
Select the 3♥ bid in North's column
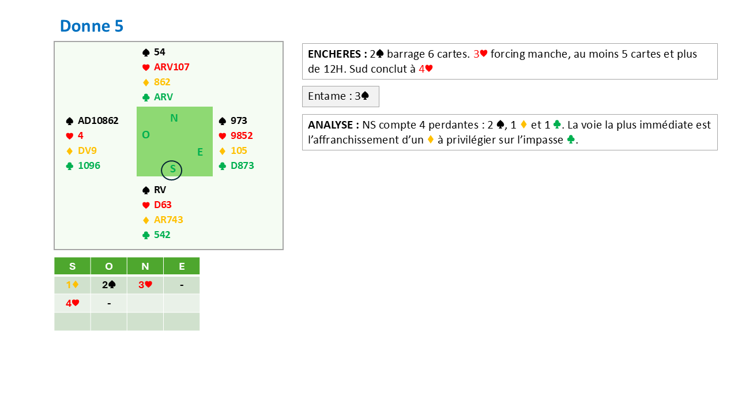145,285
